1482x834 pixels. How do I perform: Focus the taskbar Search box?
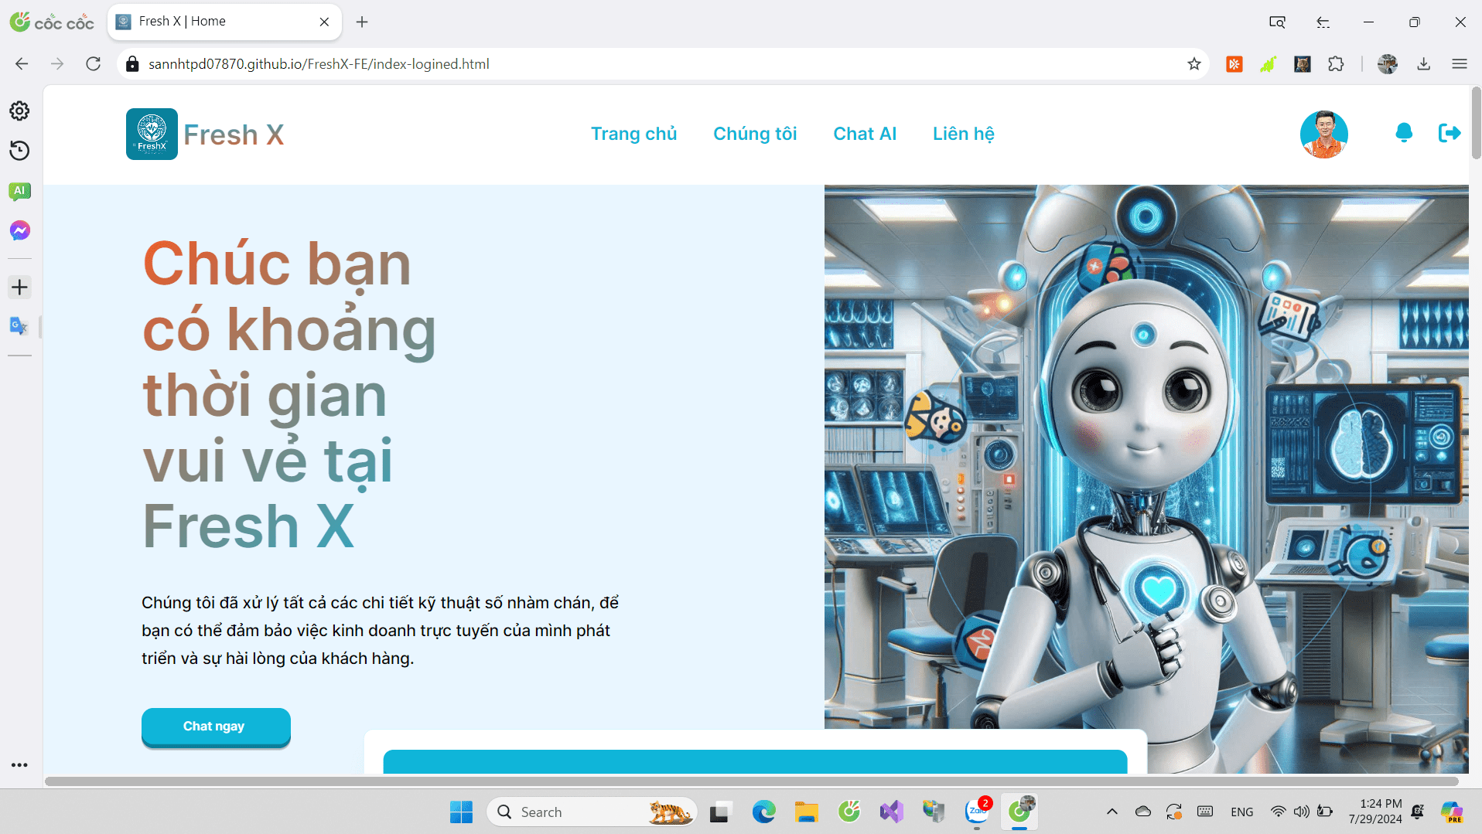592,812
